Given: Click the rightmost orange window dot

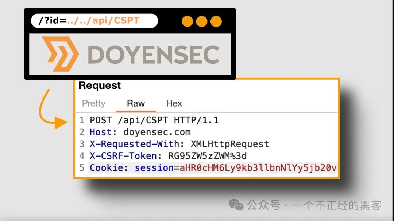Looking at the screenshot, I should click(216, 21).
